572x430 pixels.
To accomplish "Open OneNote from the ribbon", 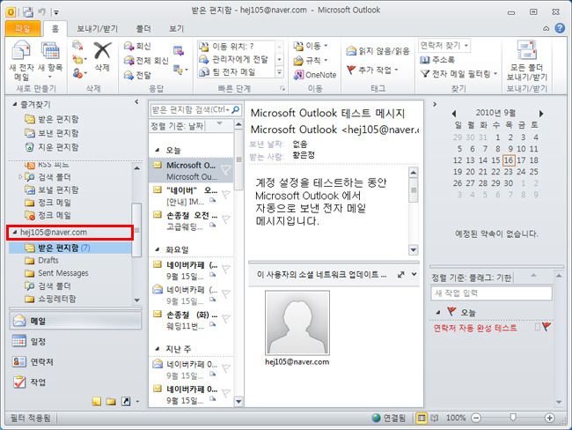I will 315,75.
